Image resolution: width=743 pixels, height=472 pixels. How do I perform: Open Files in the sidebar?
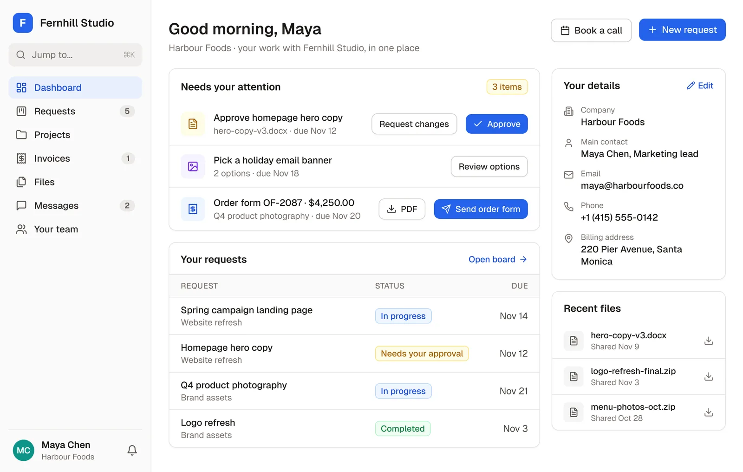(x=75, y=182)
